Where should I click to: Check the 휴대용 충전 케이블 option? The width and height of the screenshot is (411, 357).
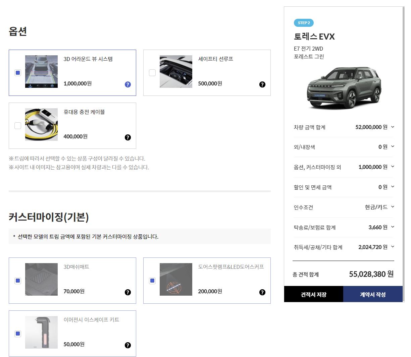18,126
